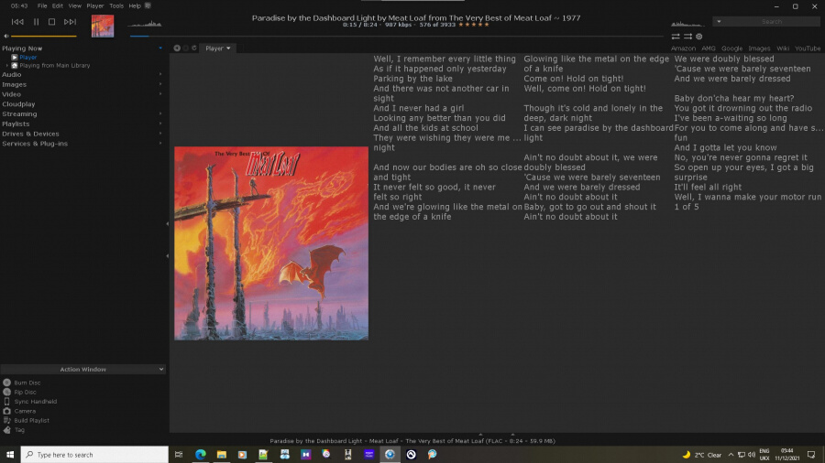Click the Build Playlist action icon

6,421
